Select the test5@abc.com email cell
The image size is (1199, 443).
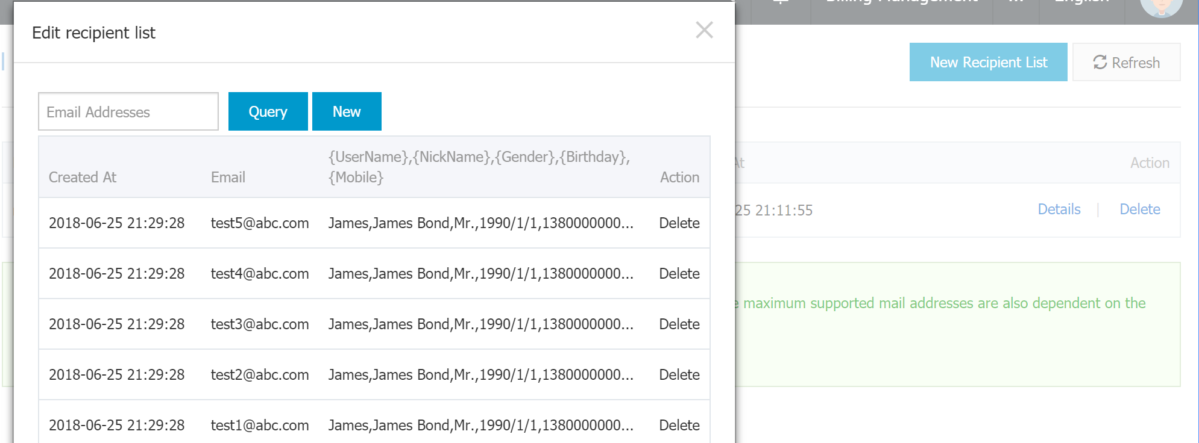coord(260,223)
